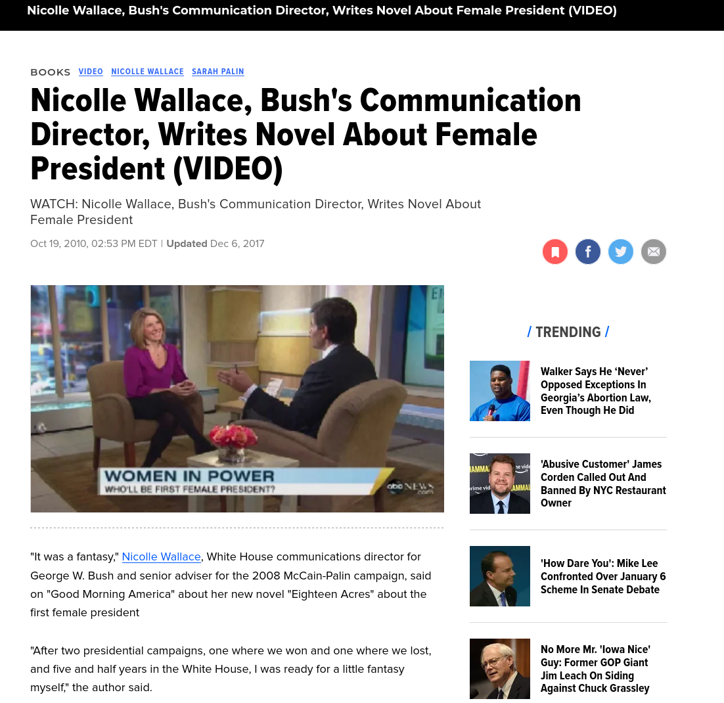Email the article with the envelope icon
Screen dimensions: 724x703
(x=653, y=252)
